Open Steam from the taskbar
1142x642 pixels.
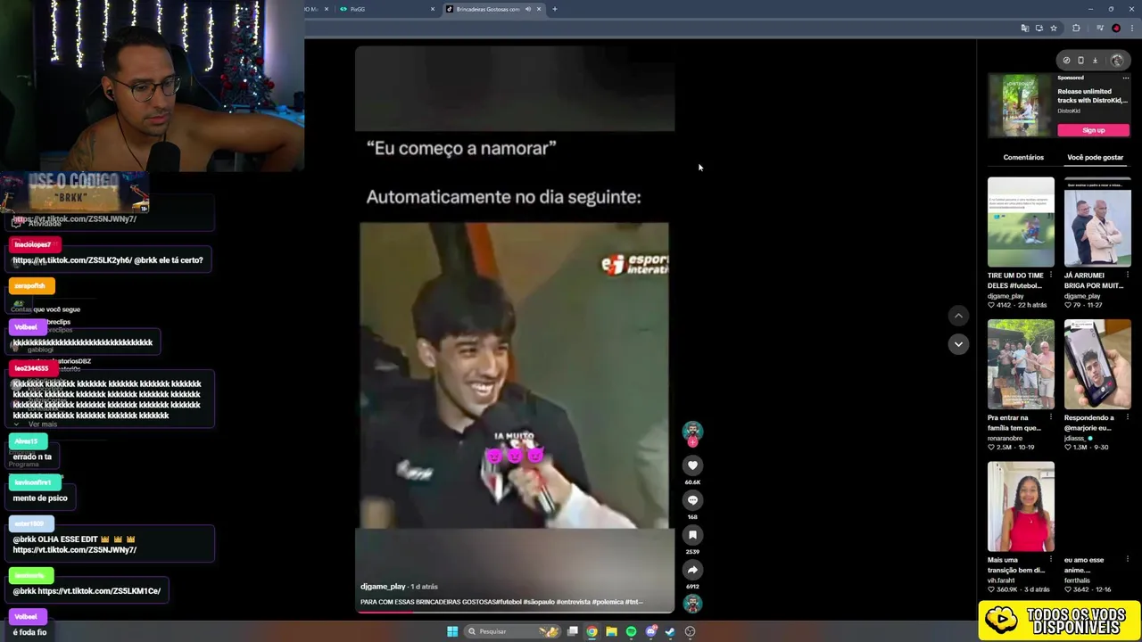pyautogui.click(x=670, y=631)
